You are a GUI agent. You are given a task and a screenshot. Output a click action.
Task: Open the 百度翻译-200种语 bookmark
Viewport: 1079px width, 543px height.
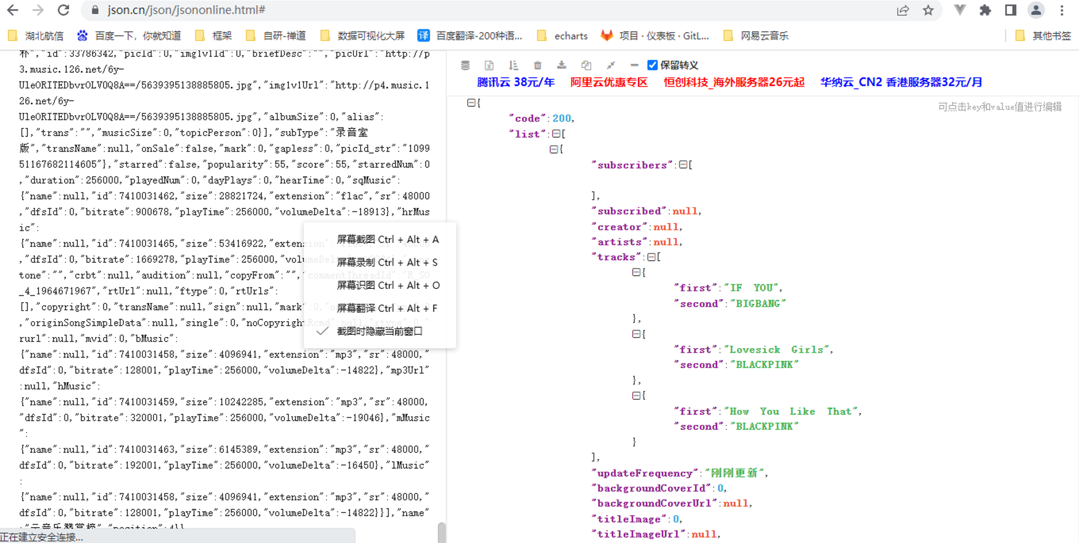[x=470, y=36]
